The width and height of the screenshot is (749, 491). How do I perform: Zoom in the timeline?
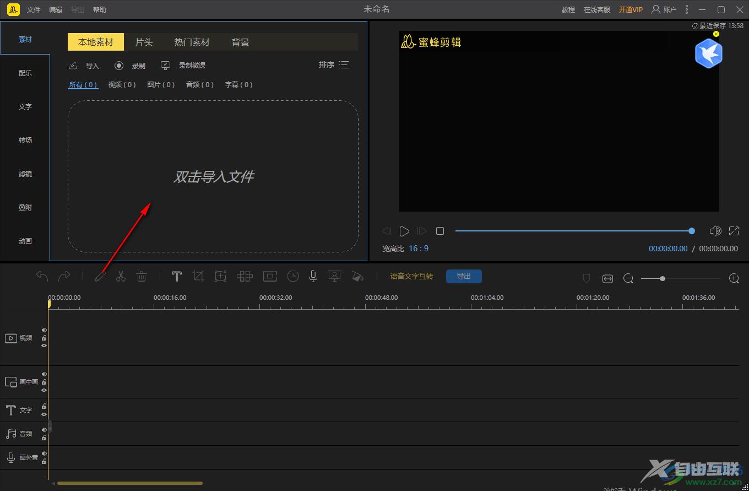click(x=734, y=278)
